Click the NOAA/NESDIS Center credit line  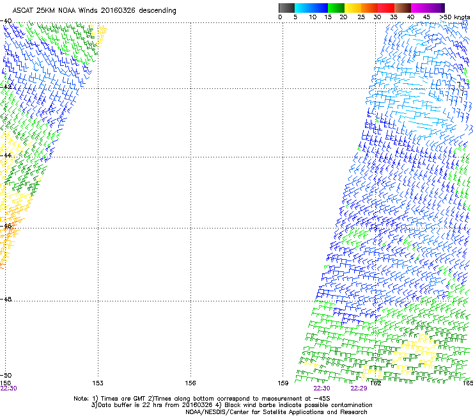tap(276, 412)
